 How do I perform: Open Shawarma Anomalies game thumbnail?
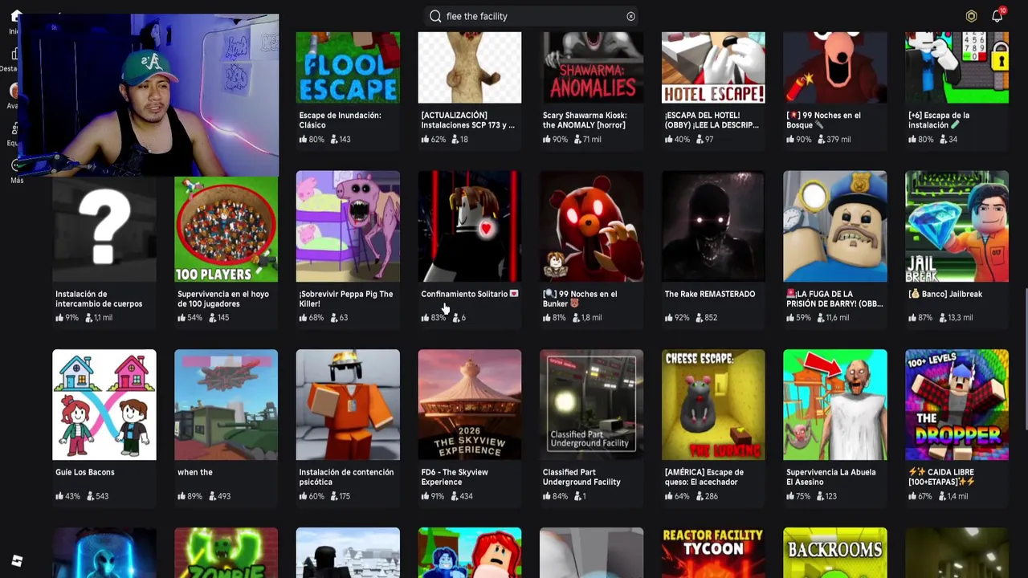[592, 67]
